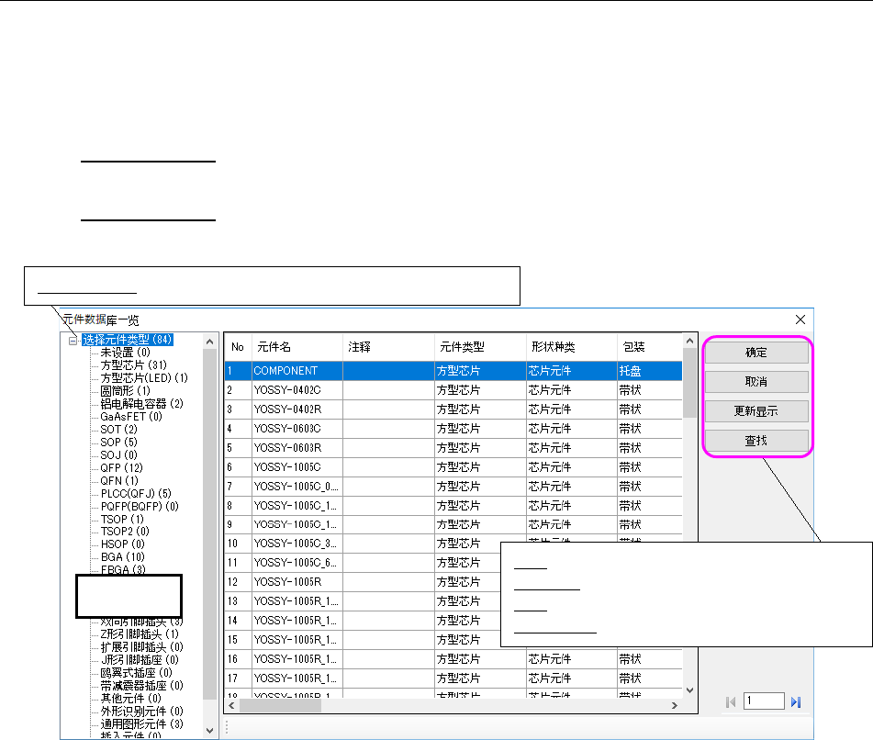Select QFP (12) tree item

click(121, 467)
